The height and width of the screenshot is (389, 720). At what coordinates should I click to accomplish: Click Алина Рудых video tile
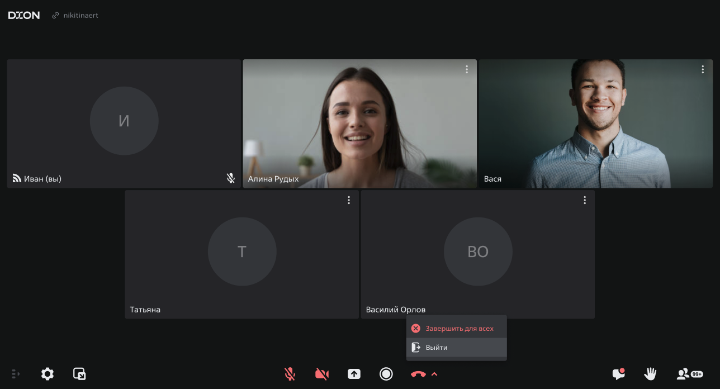[360, 124]
